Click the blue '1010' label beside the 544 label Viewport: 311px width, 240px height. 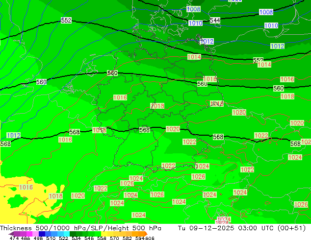point(196,23)
